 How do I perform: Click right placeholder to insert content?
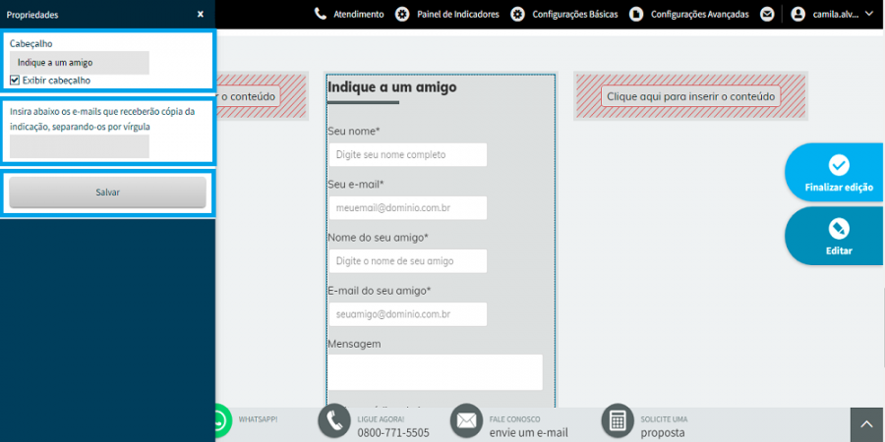click(691, 96)
